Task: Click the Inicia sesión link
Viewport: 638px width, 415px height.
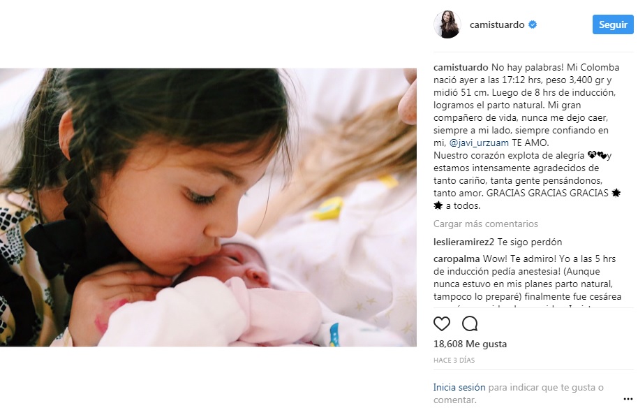Action: click(459, 387)
